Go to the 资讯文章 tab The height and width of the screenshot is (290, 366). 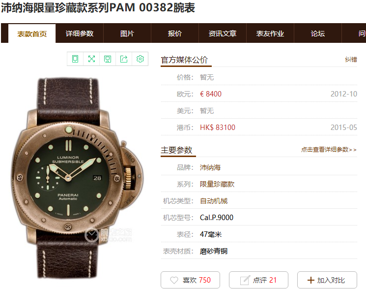point(223,33)
